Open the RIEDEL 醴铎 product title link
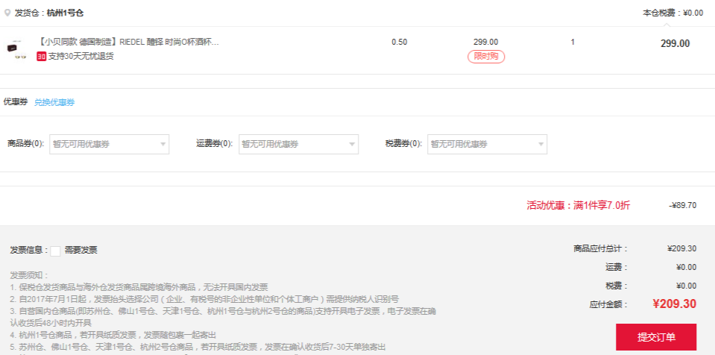The image size is (715, 355). (127, 42)
